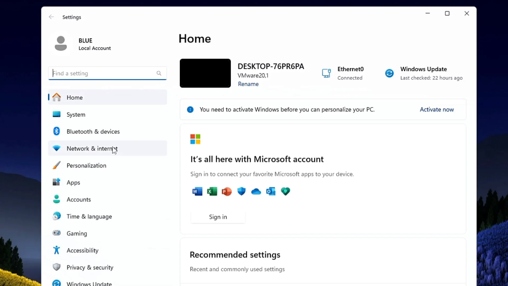This screenshot has height=286, width=508.
Task: Open Windows Update status at top
Action: (423, 73)
